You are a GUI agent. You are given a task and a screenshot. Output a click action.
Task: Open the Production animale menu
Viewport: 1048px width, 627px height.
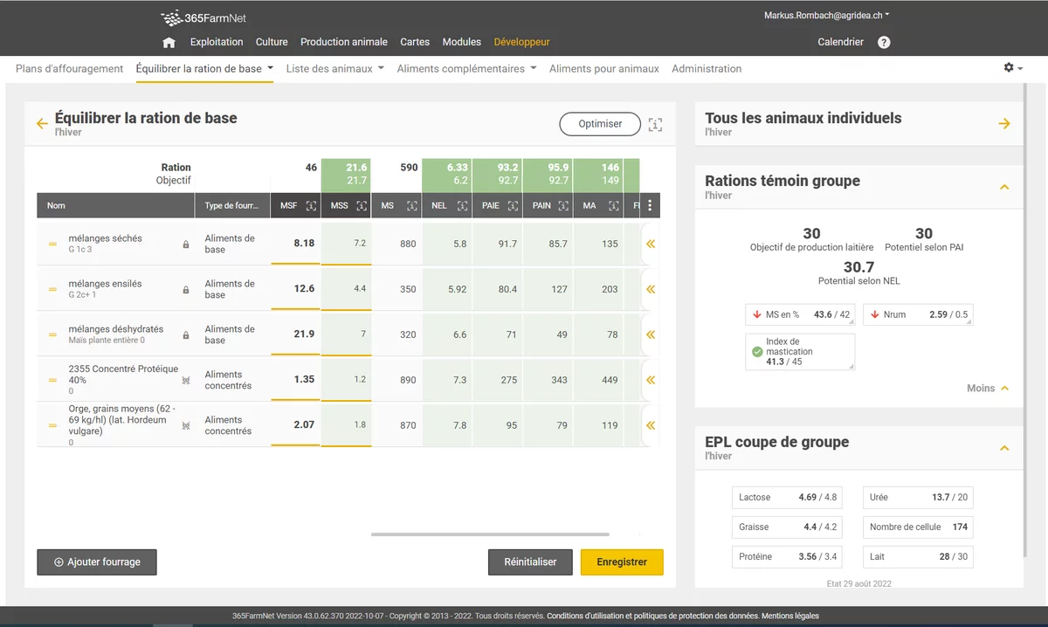pyautogui.click(x=343, y=42)
